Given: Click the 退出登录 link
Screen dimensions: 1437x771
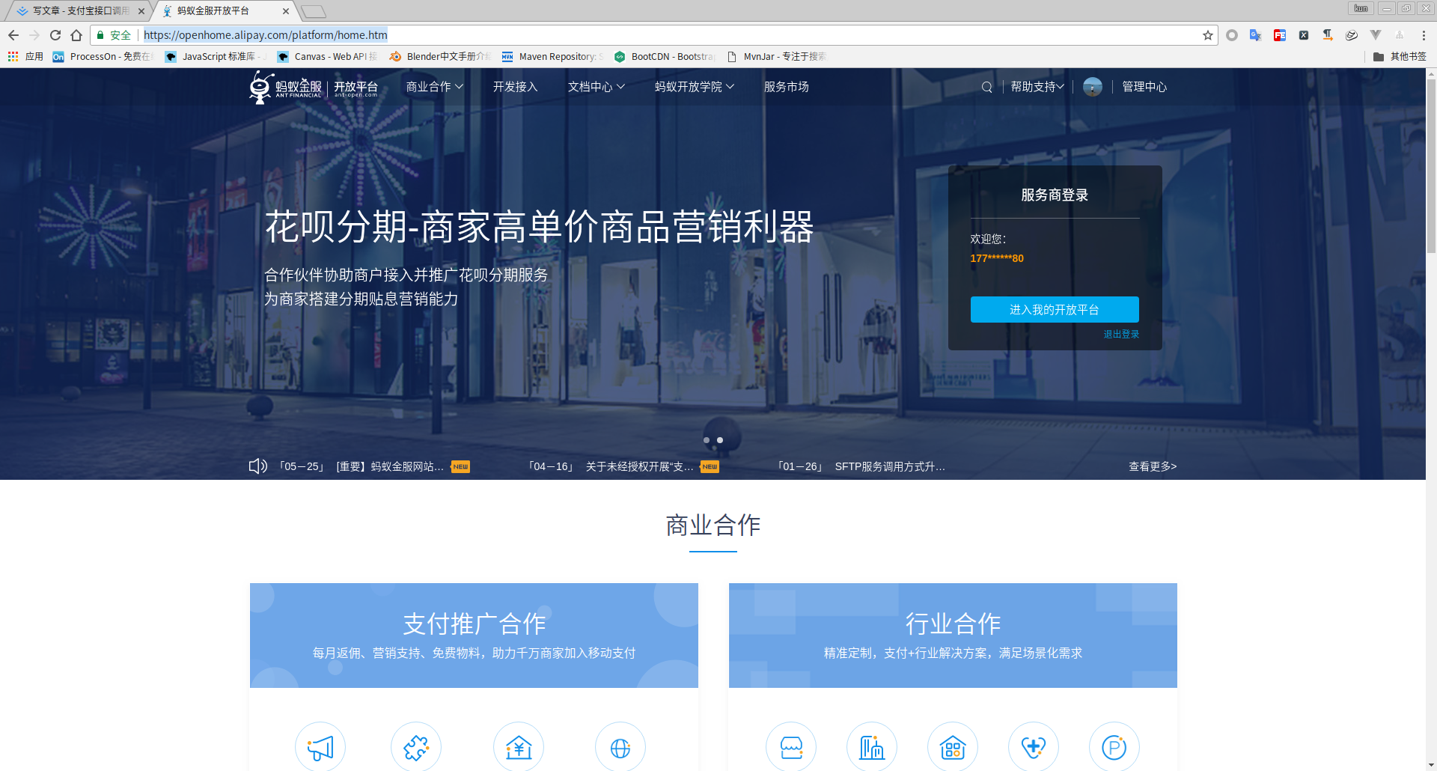Looking at the screenshot, I should (x=1121, y=335).
